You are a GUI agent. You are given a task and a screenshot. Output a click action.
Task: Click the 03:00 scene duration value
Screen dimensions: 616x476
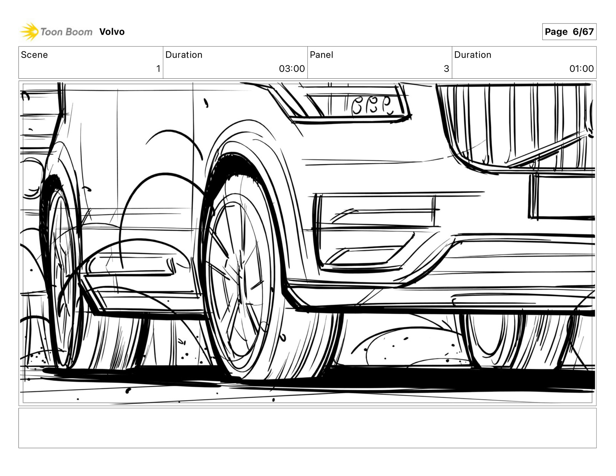click(291, 69)
